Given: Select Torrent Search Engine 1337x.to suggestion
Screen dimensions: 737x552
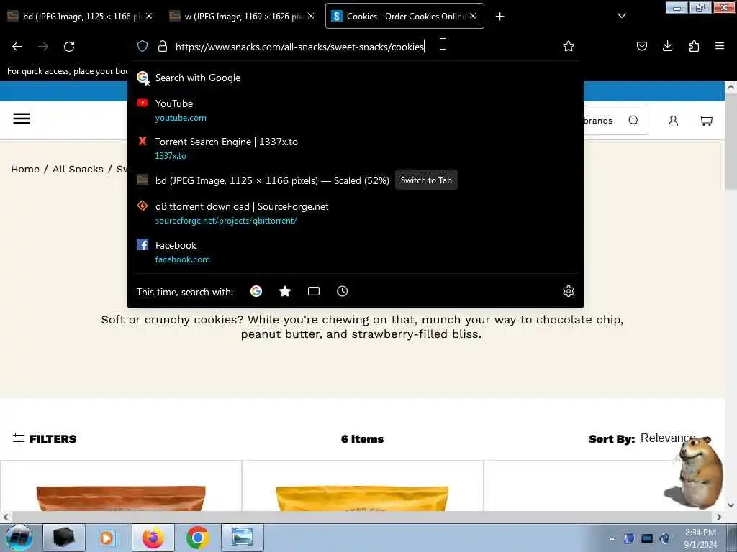Looking at the screenshot, I should click(x=355, y=148).
